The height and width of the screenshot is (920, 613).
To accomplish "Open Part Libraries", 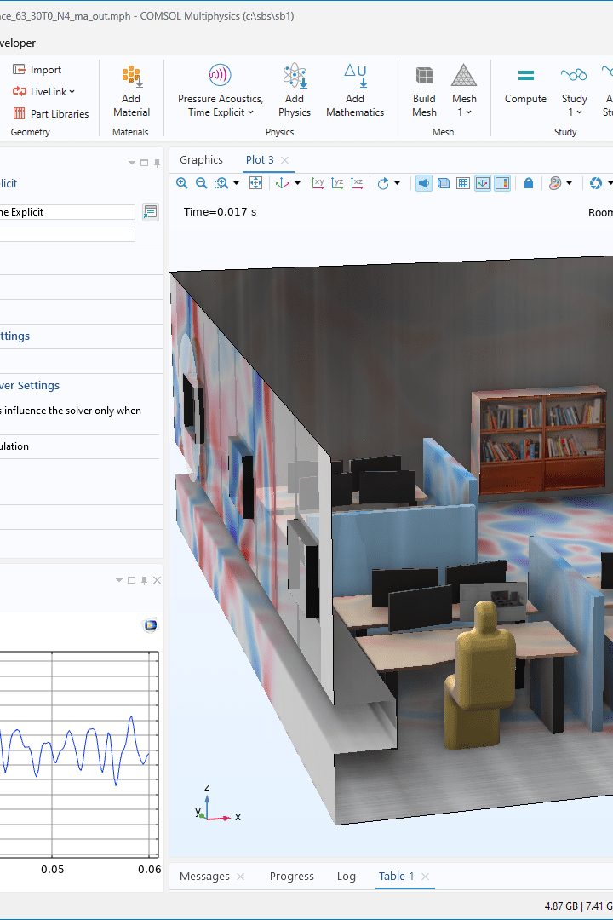I will pyautogui.click(x=51, y=114).
